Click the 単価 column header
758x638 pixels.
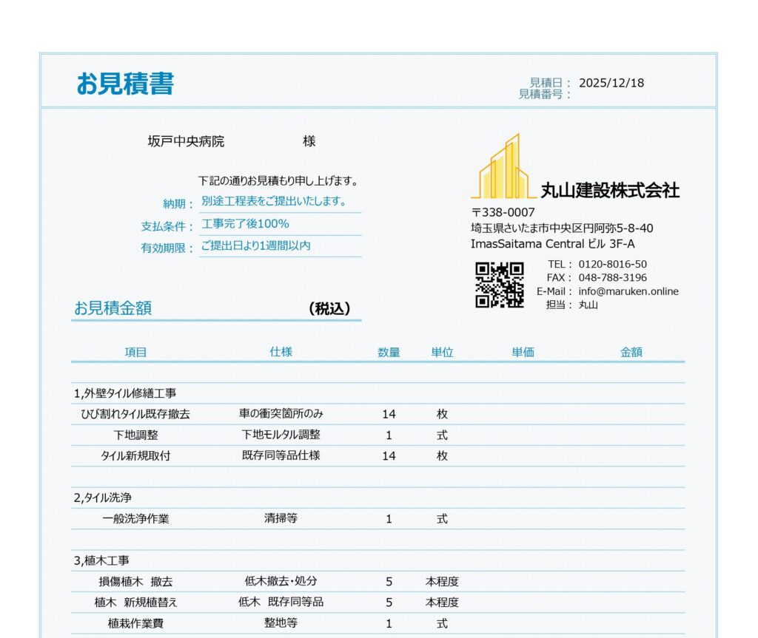click(x=522, y=353)
